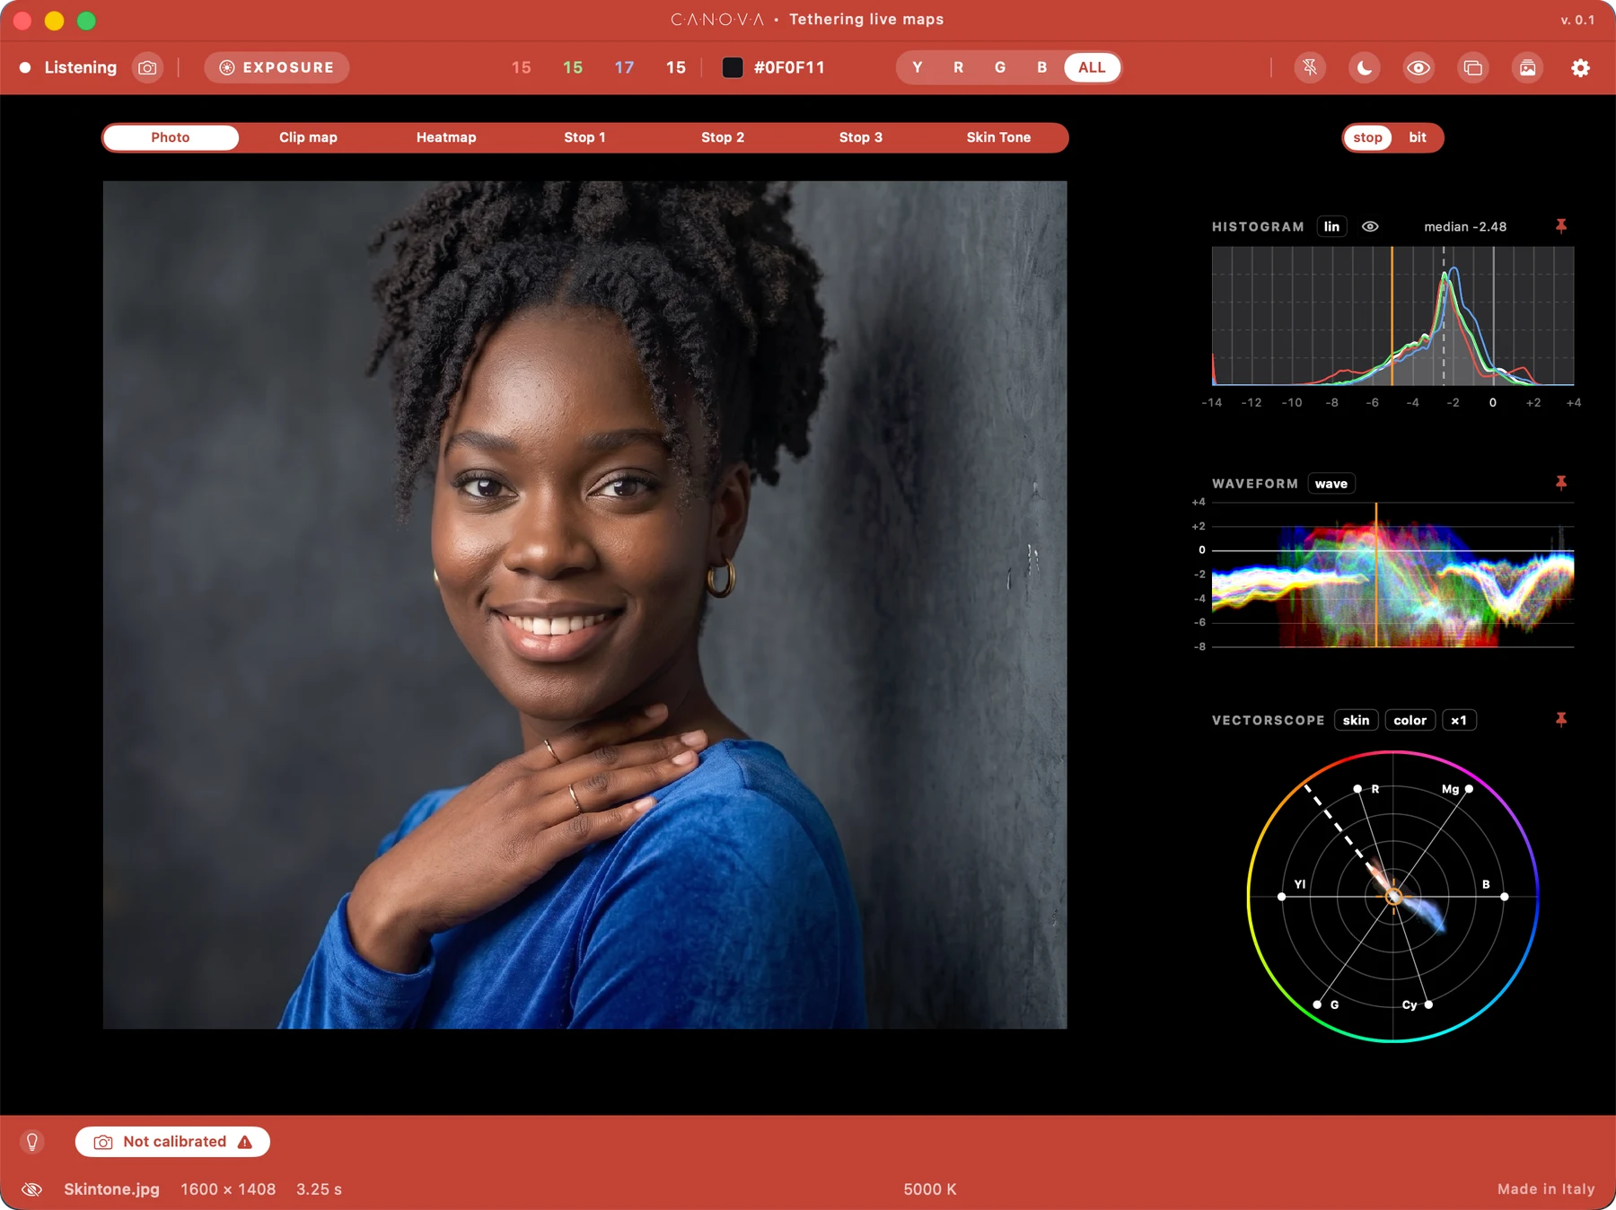This screenshot has height=1210, width=1616.
Task: Change vectorscope x1 zoom
Action: [1459, 720]
